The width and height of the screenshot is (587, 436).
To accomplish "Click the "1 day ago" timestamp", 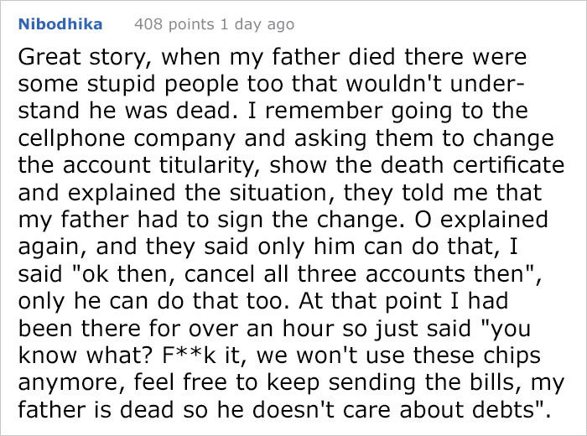I will [x=257, y=23].
